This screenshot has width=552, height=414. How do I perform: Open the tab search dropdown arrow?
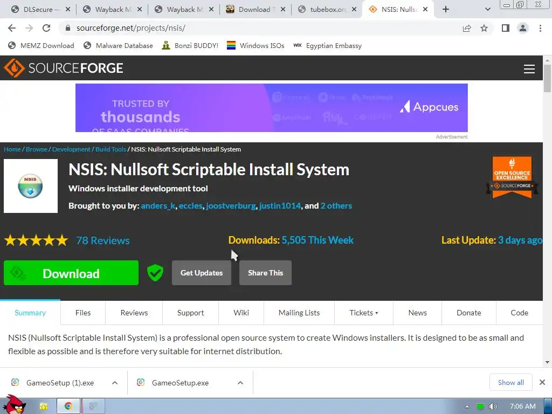[x=487, y=10]
